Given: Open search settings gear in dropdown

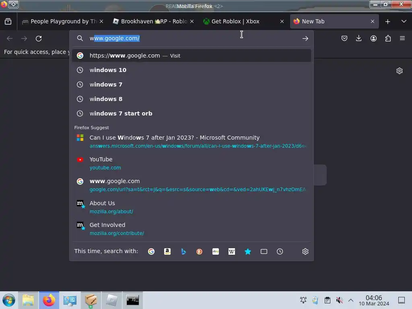Looking at the screenshot, I should click(x=305, y=251).
